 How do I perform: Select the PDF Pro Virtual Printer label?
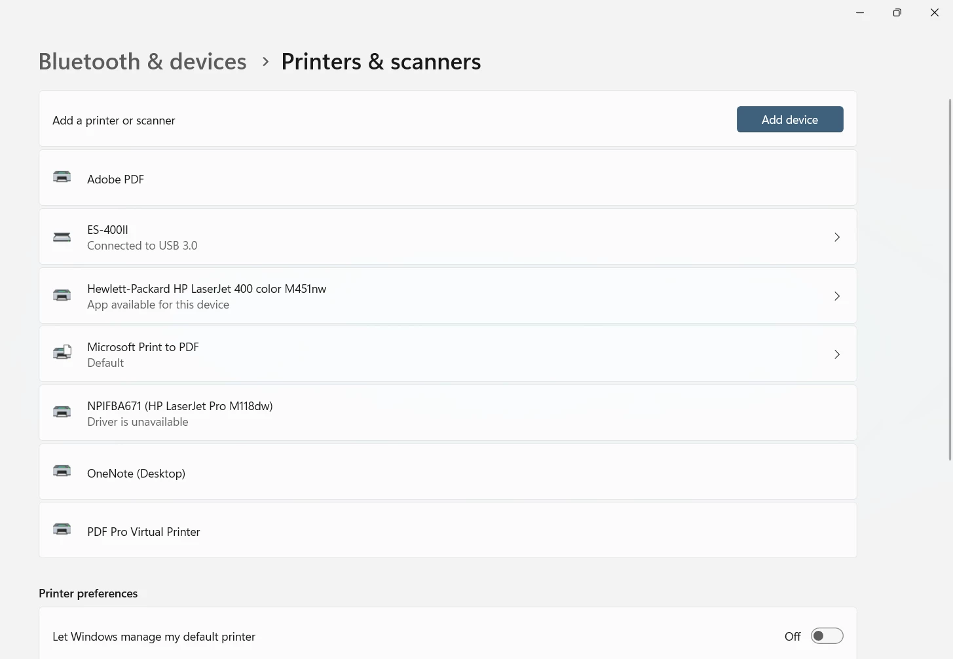point(143,532)
